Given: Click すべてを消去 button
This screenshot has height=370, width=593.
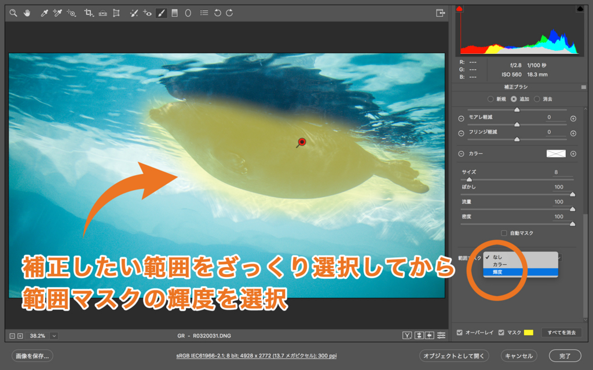Looking at the screenshot, I should click(561, 332).
